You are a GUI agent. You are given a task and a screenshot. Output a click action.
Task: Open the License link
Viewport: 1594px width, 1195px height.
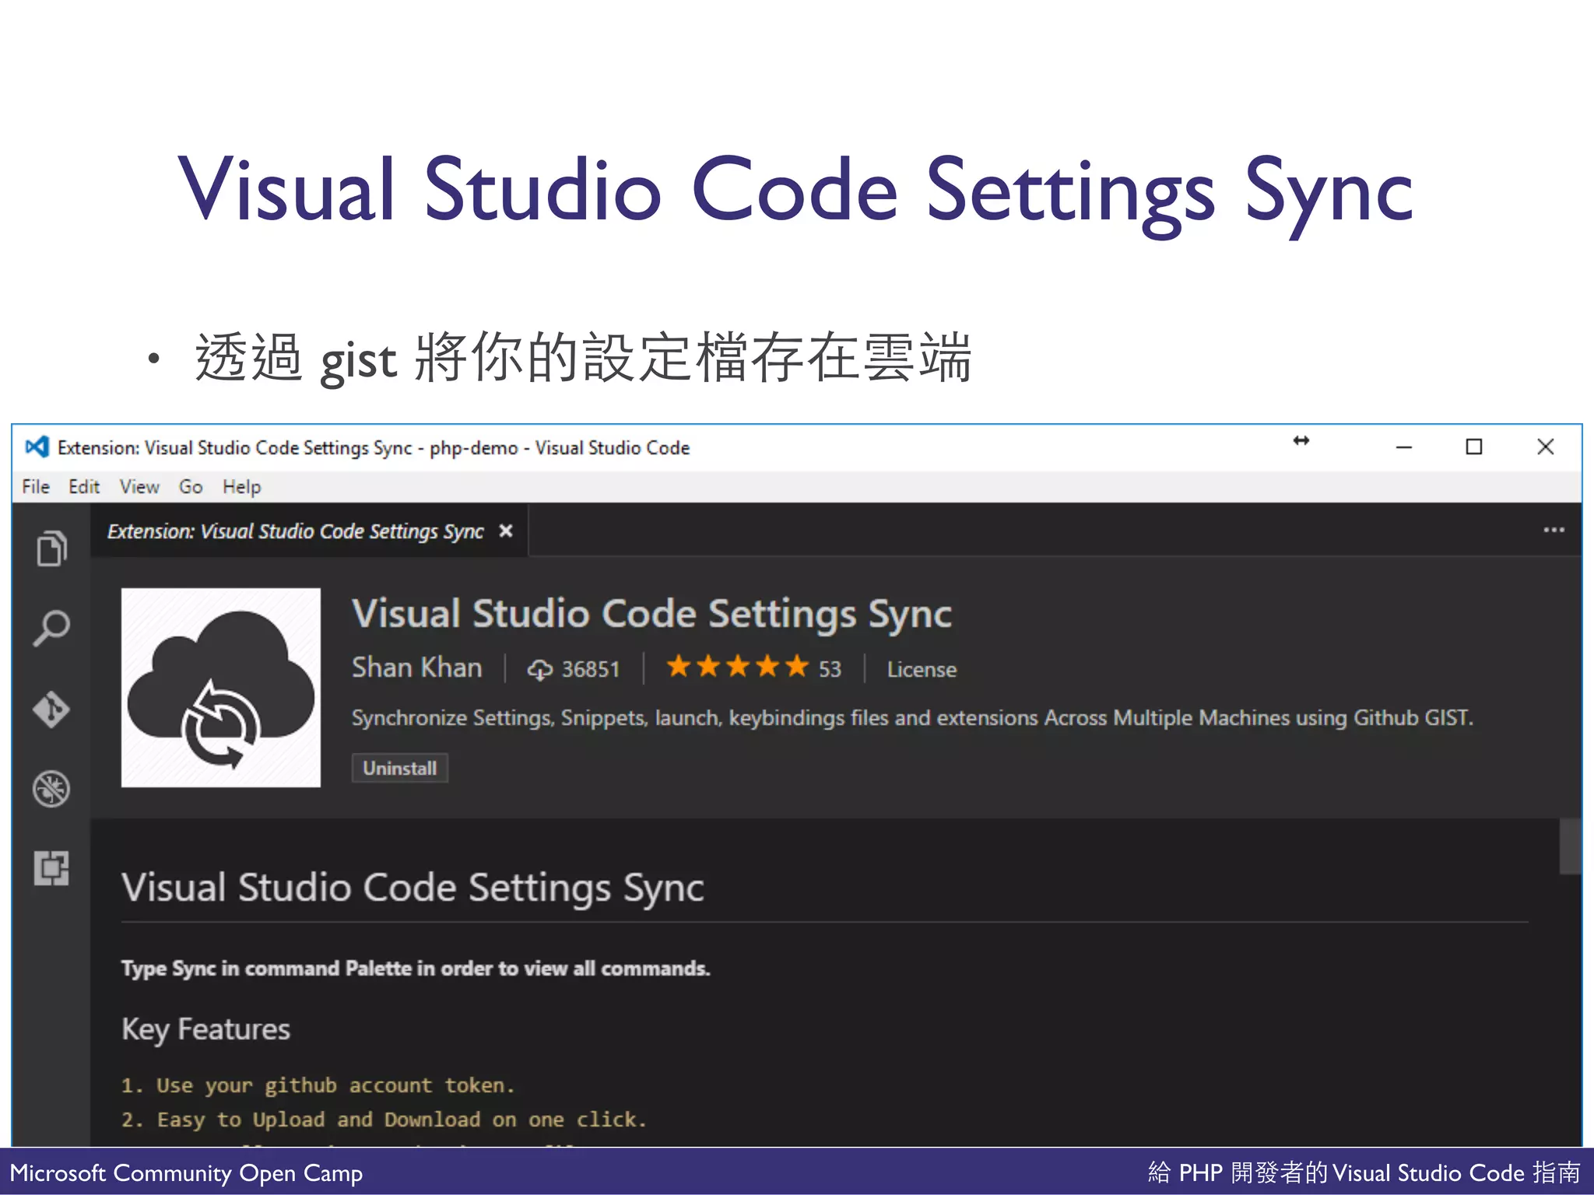(922, 669)
